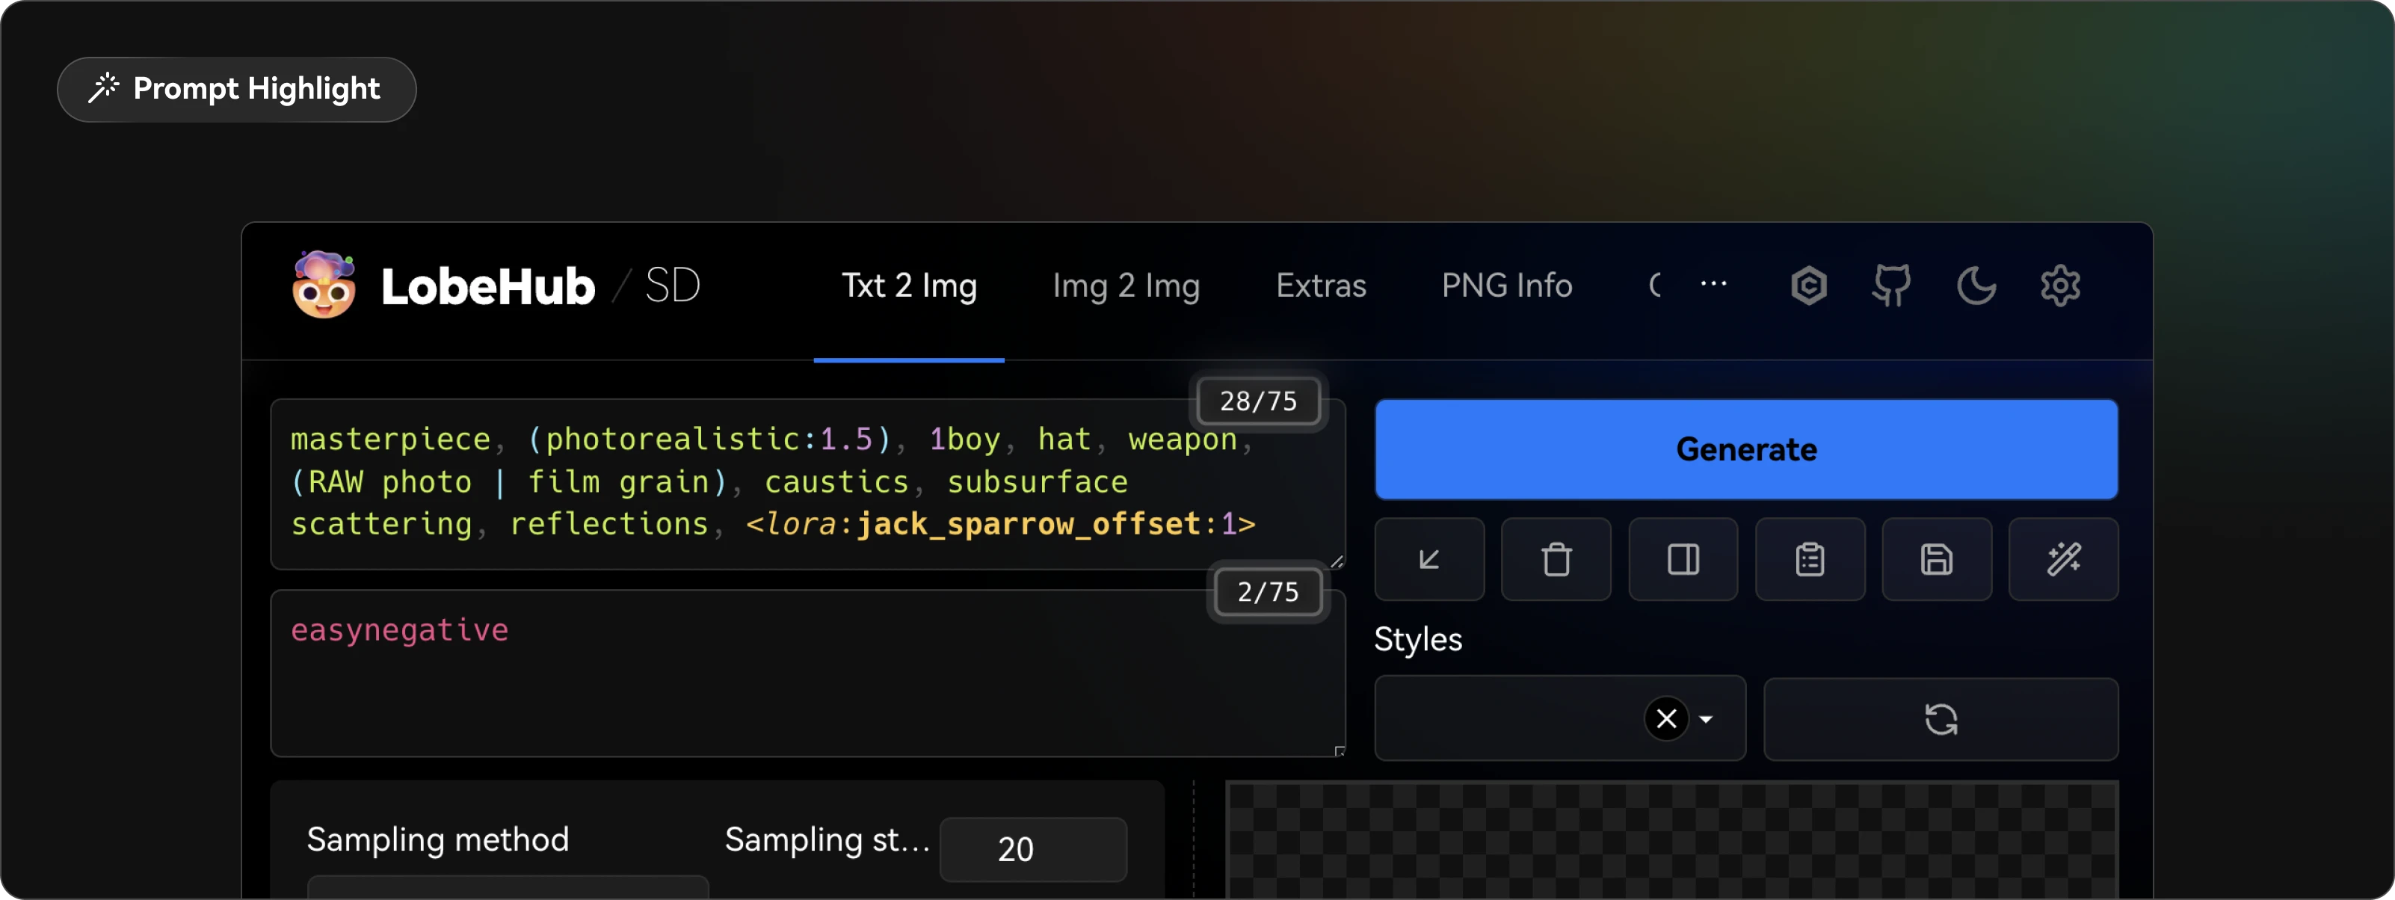Select the Extras tab
Screen dimensions: 2395x900
click(x=1320, y=286)
